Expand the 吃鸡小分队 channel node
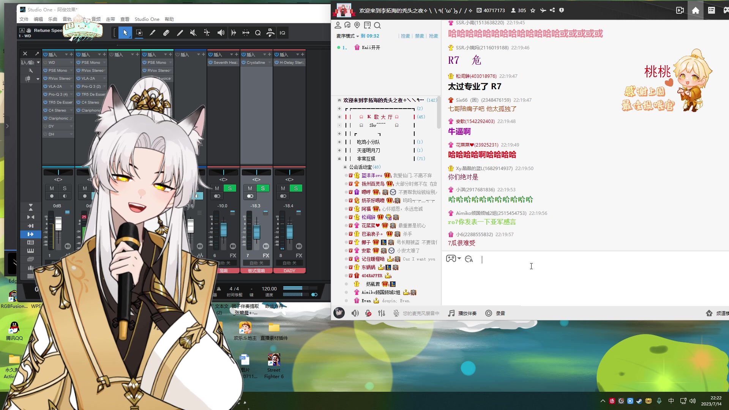This screenshot has width=729, height=410. pos(339,142)
